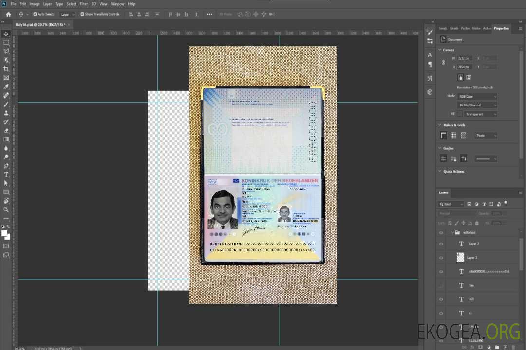Toggle Show Transform Controls checkbox
This screenshot has width=526, height=350.
coord(82,14)
